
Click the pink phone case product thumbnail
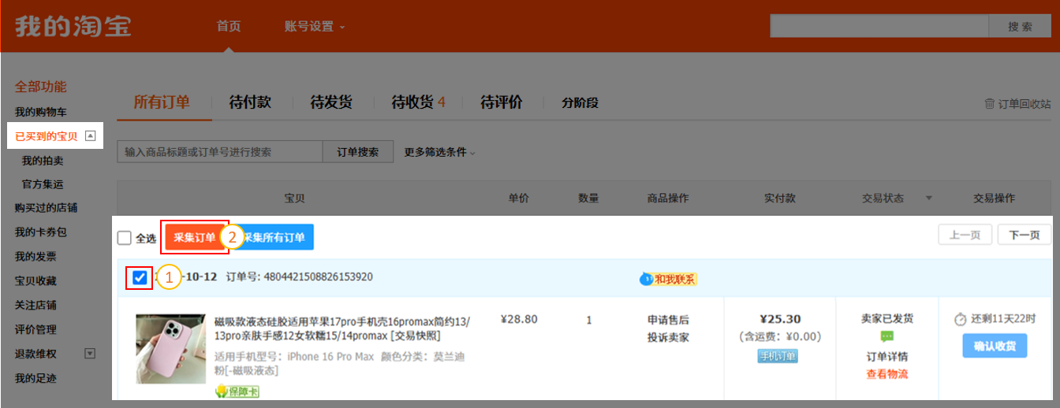pyautogui.click(x=170, y=349)
